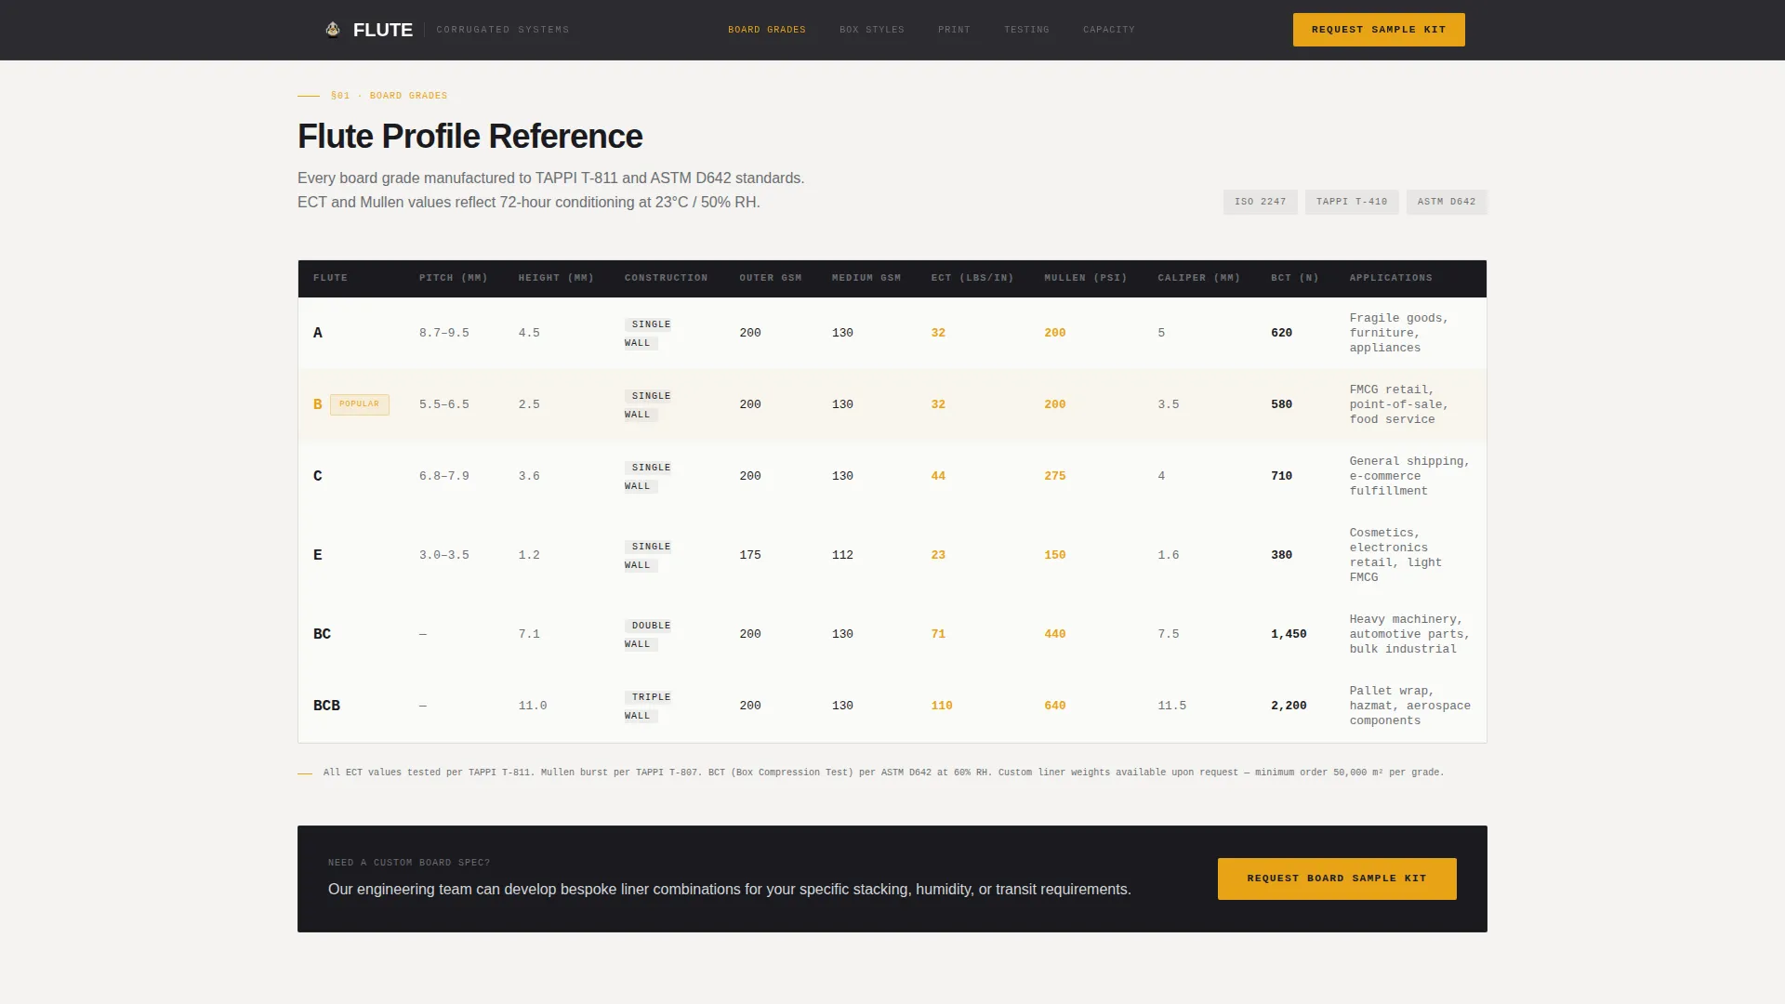Click the Flute column header

click(330, 278)
